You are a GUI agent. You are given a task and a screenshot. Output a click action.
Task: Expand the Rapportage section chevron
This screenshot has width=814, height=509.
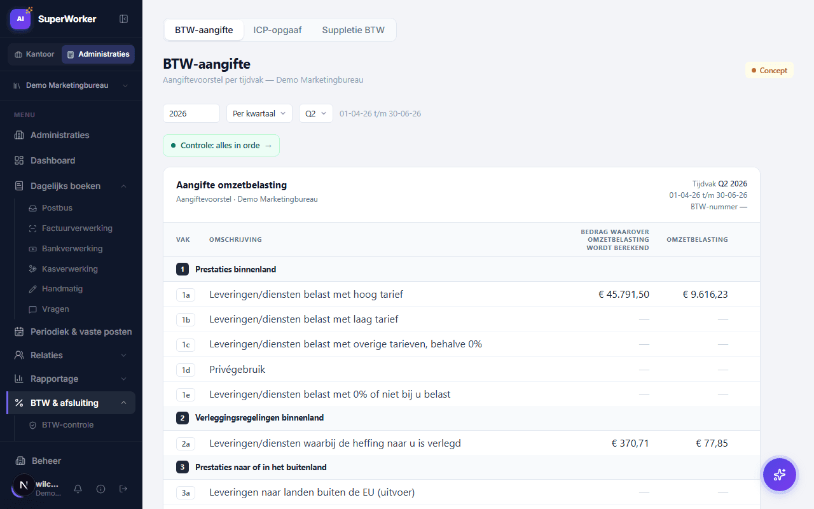[x=123, y=379]
